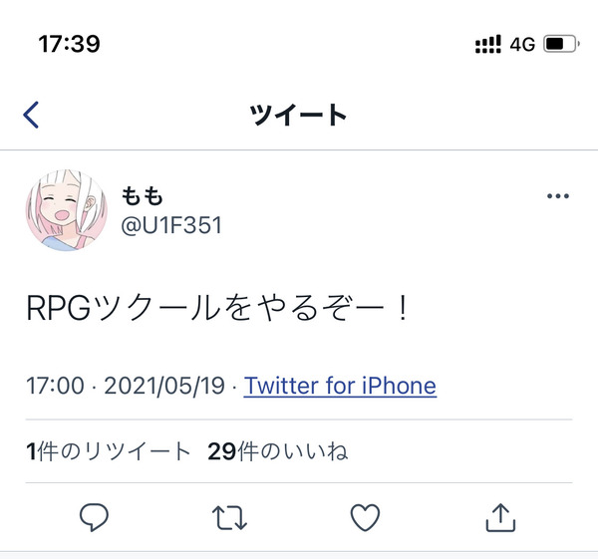Image resolution: width=598 pixels, height=559 pixels.
Task: Tap the share upload icon
Action: pyautogui.click(x=500, y=517)
